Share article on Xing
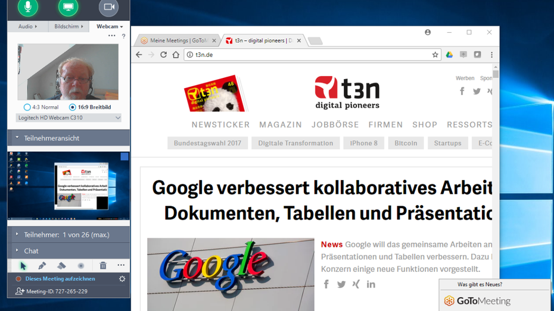The width and height of the screenshot is (554, 311). (x=356, y=284)
